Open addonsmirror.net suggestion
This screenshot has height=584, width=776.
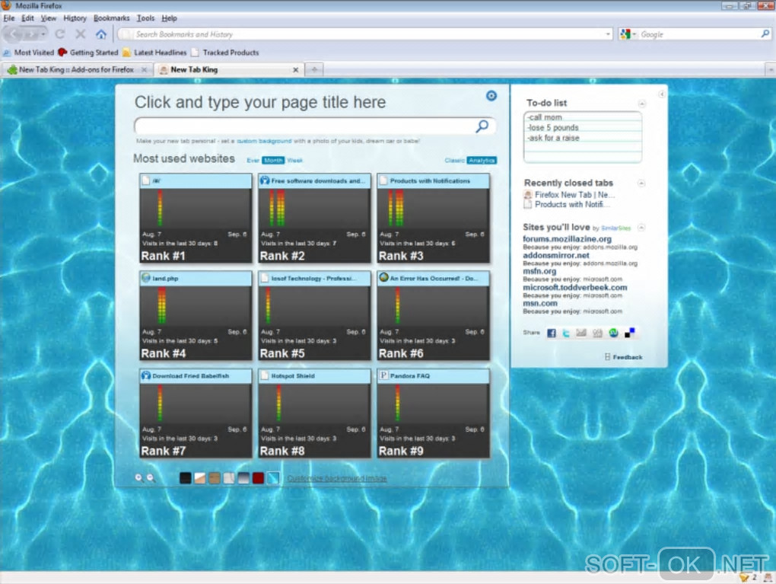pos(556,255)
